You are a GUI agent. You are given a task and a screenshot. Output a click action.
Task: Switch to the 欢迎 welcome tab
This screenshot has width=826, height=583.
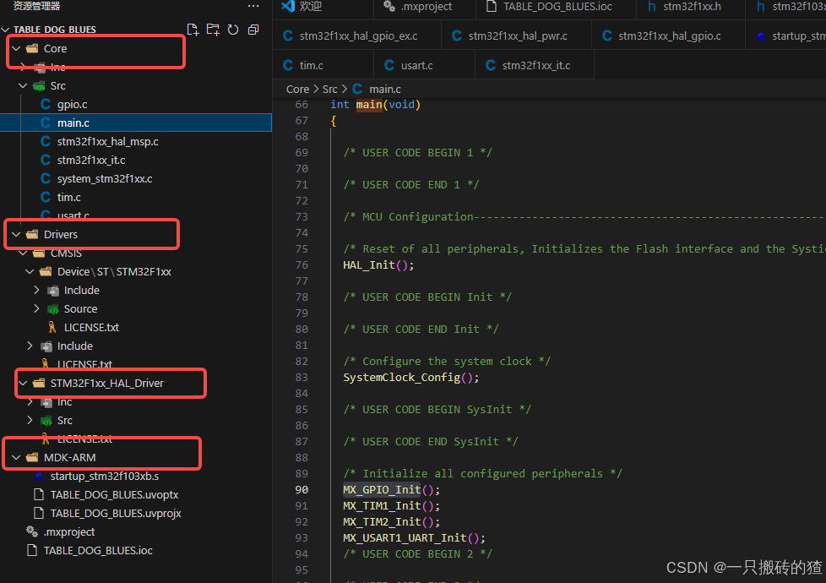(310, 6)
